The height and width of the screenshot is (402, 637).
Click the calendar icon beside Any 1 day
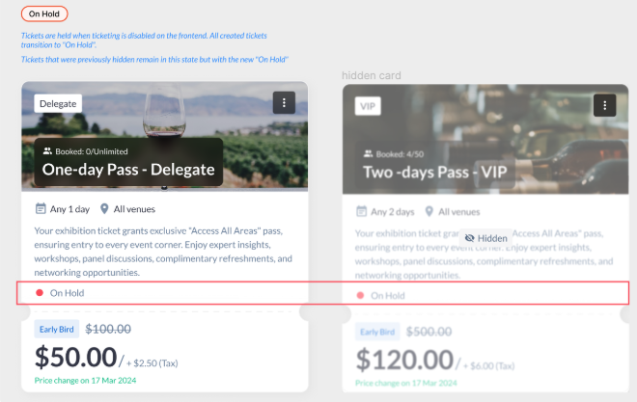point(41,208)
